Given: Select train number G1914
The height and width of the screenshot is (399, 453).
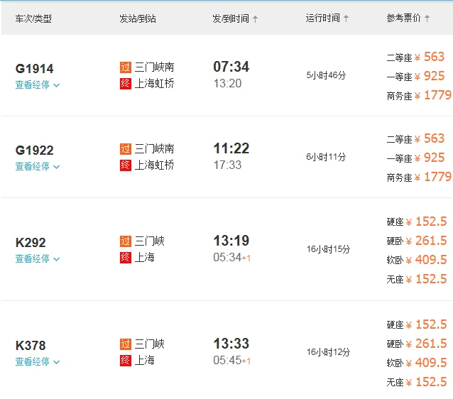Looking at the screenshot, I should pos(34,69).
